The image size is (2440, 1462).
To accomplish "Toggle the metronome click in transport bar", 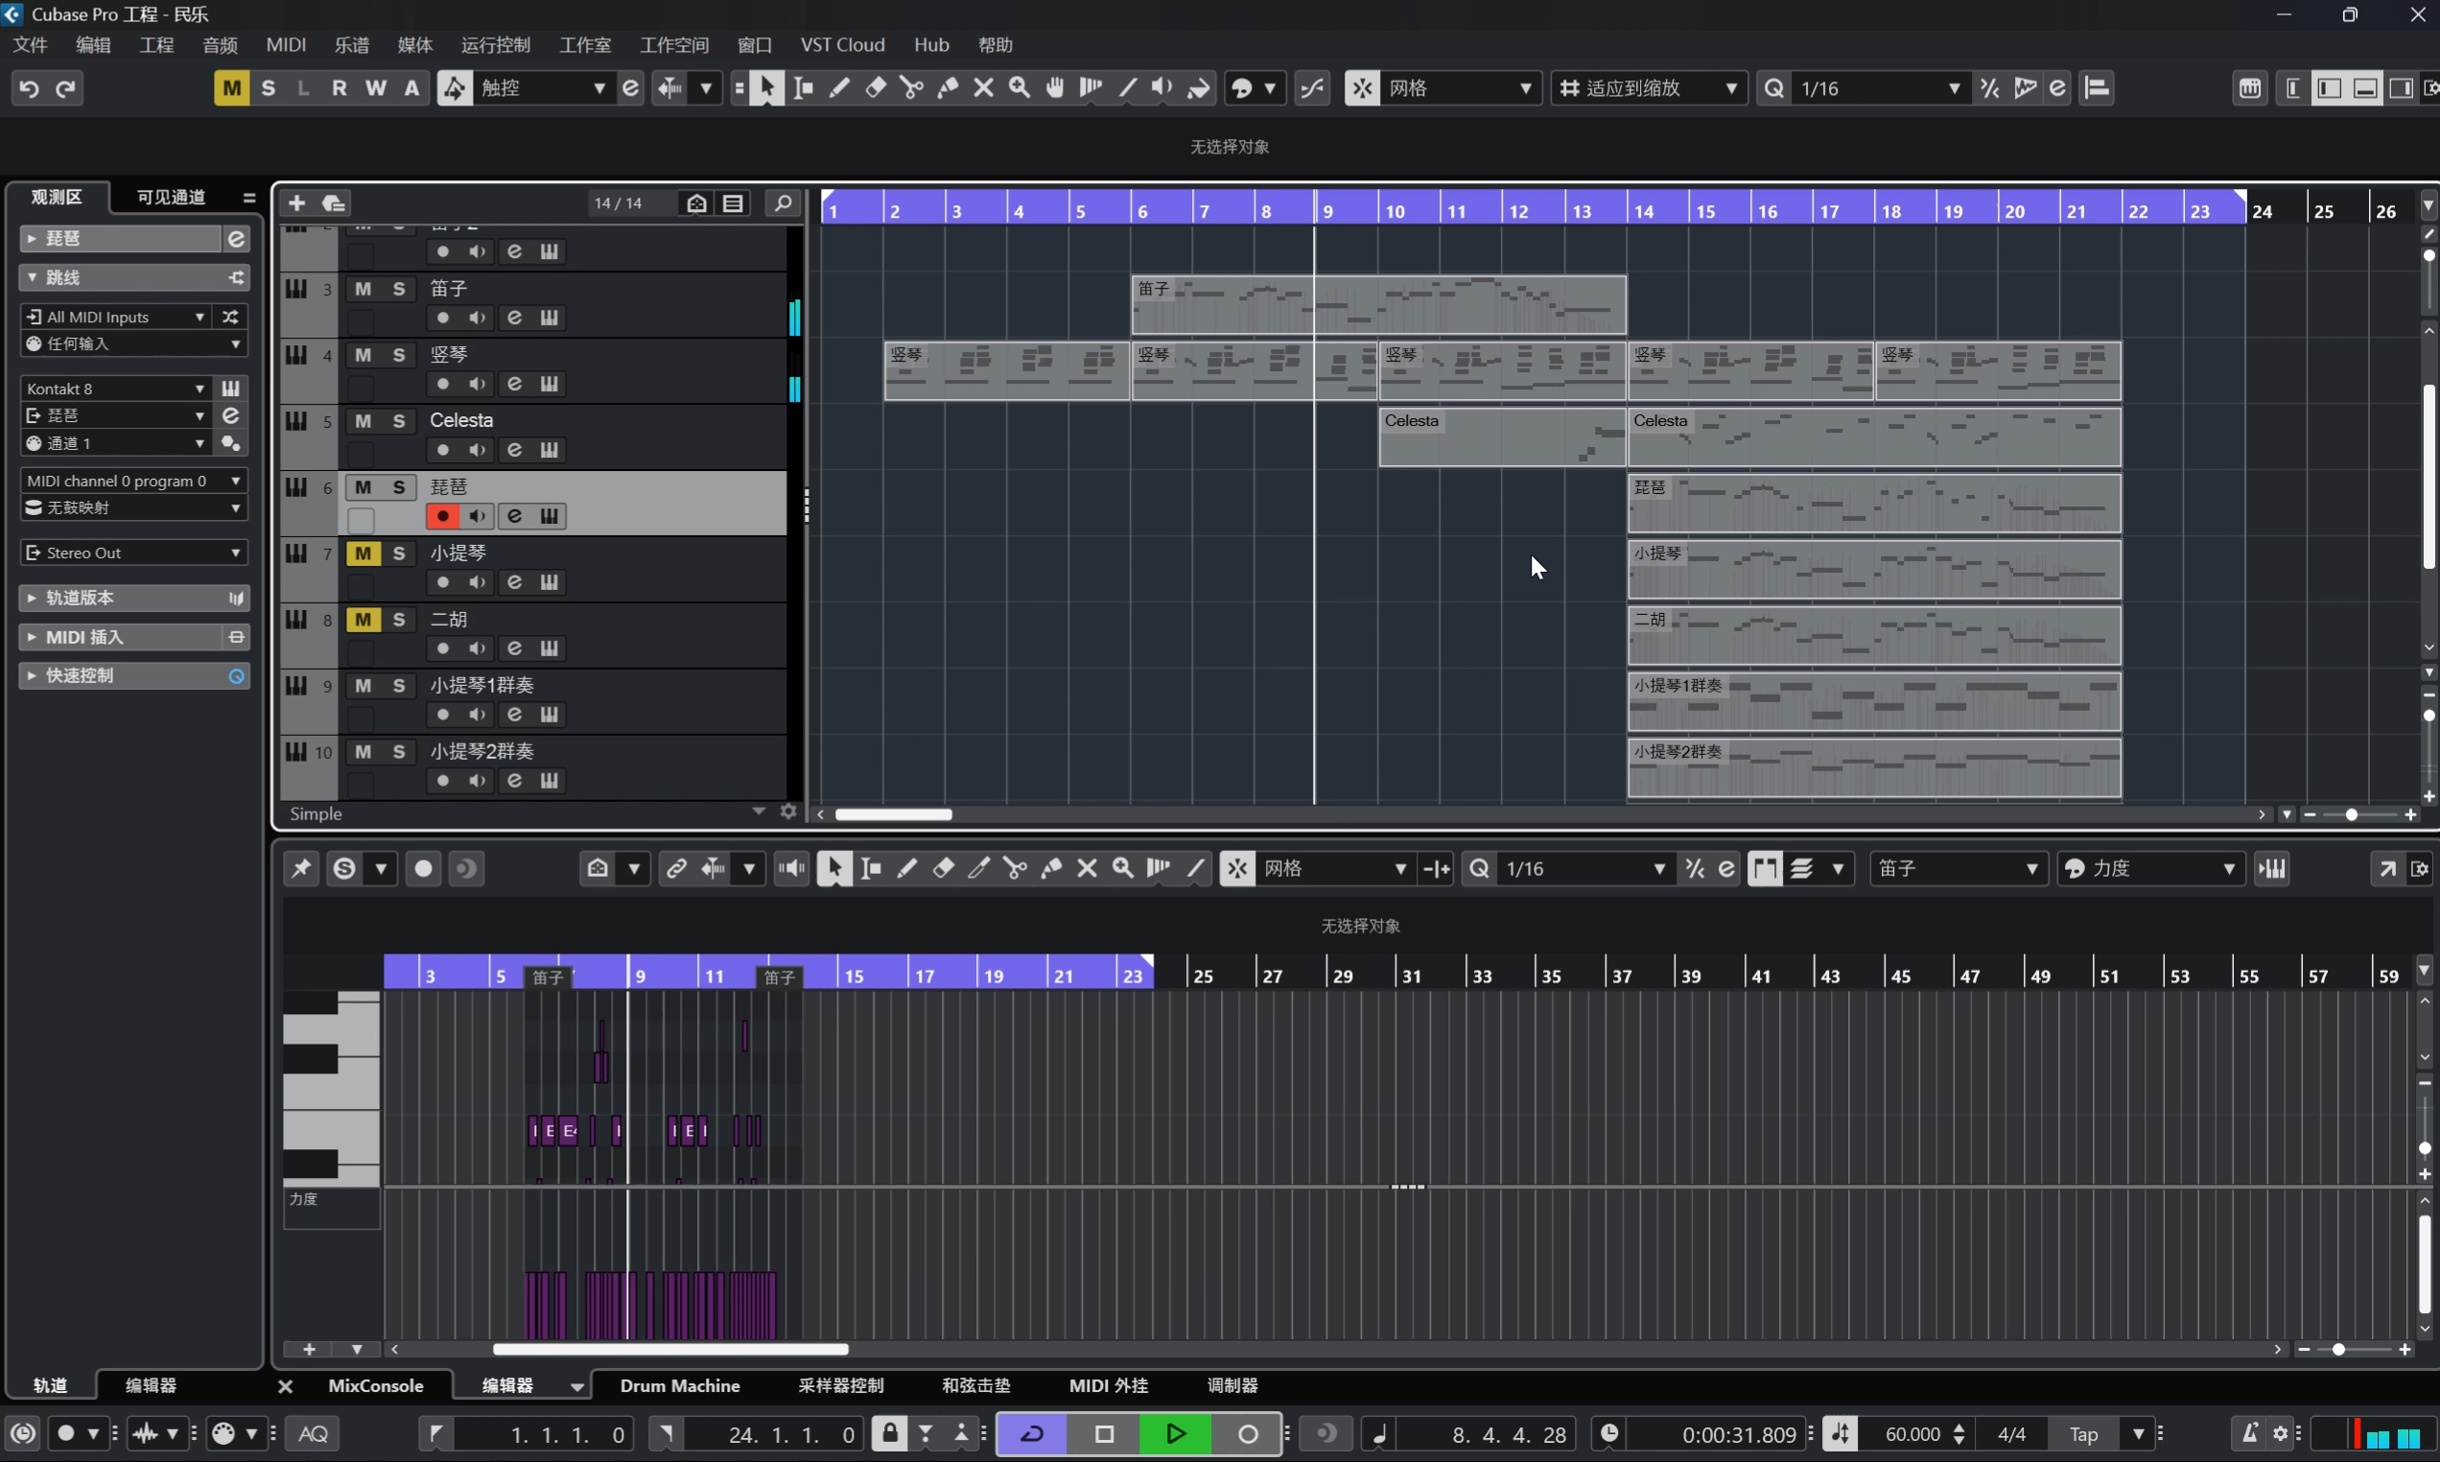I will point(2249,1434).
